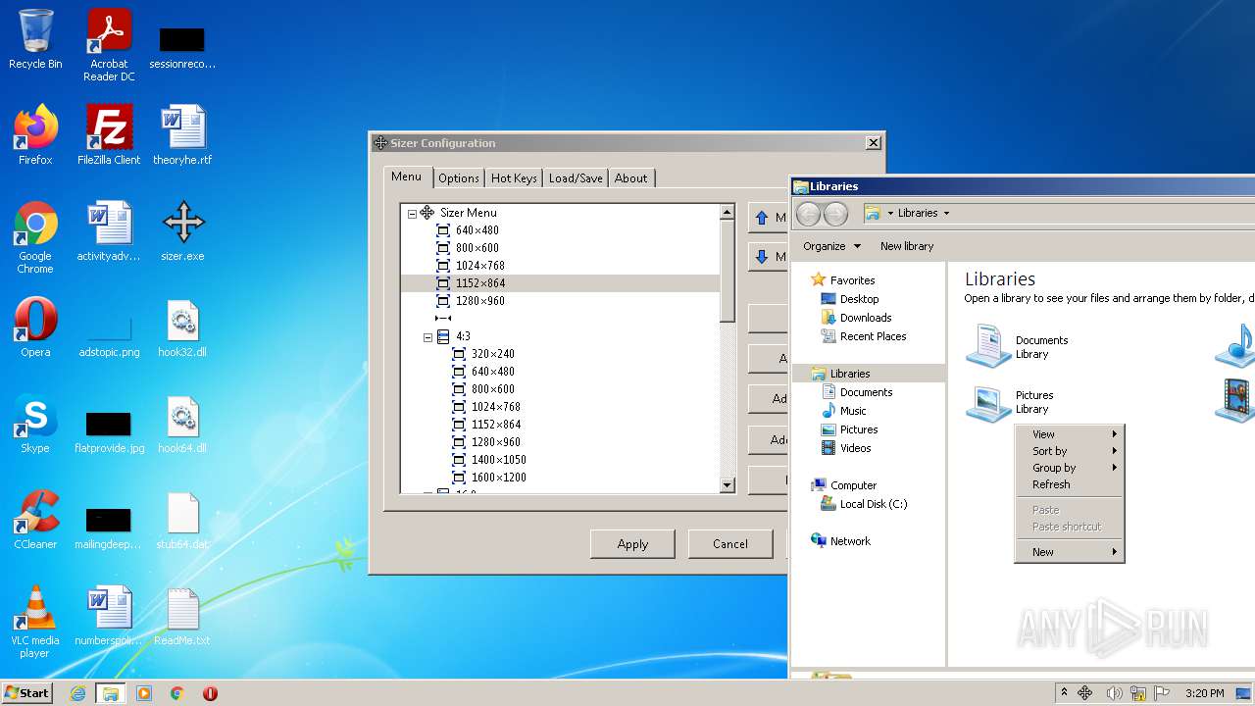Collapse the 4:3 group in tree
1255x706 pixels.
[x=427, y=336]
